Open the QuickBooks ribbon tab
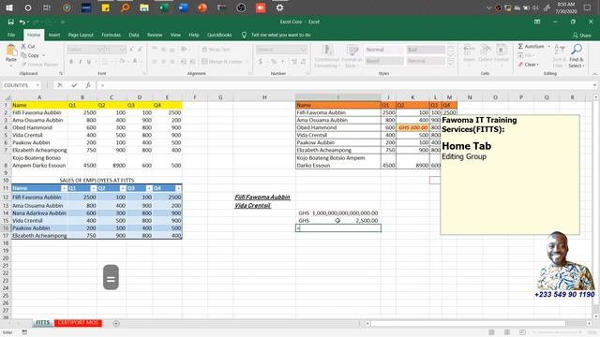Screen dimensions: 600x337 219,35
